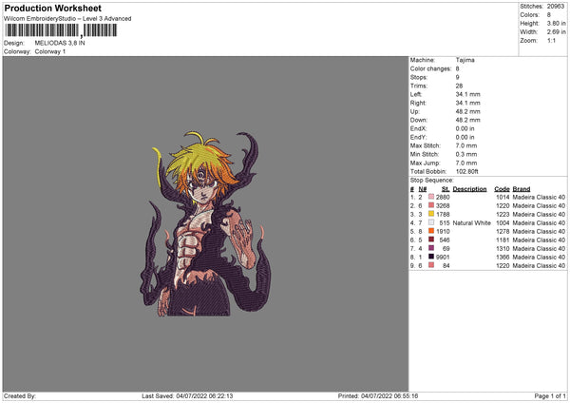Click the purple swatch for code 1310

(x=431, y=248)
